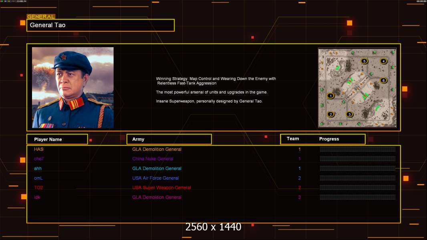Select player name omL
This screenshot has height=240, width=427.
38,178
